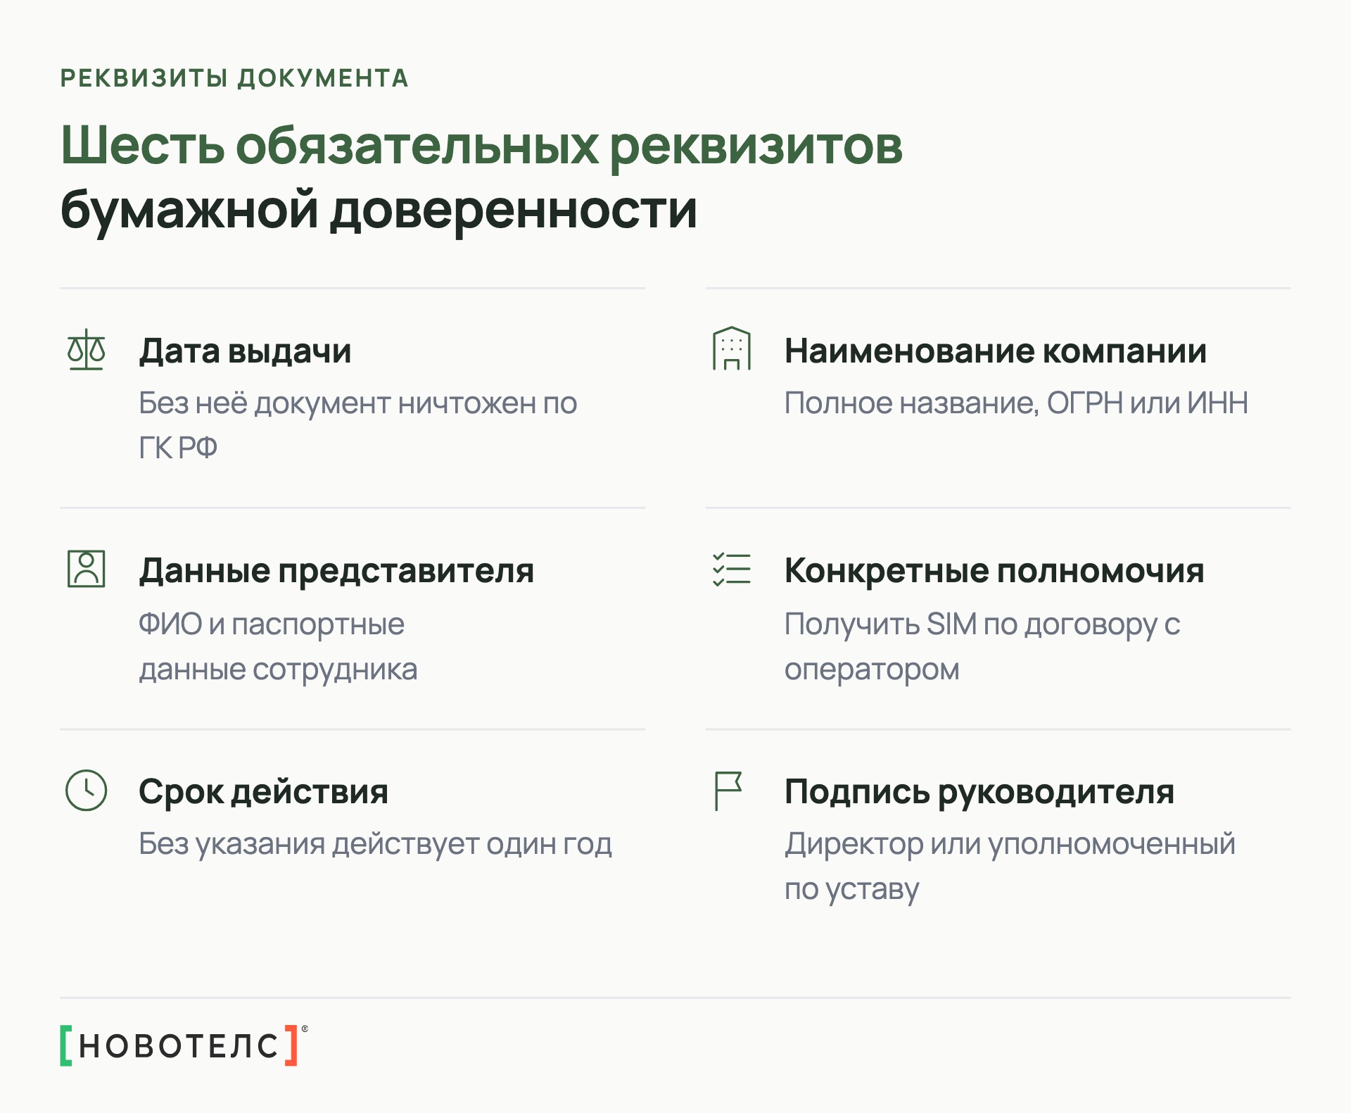Viewport: 1351px width, 1113px height.
Task: Select the heading Срок действия
Action: pyautogui.click(x=263, y=792)
